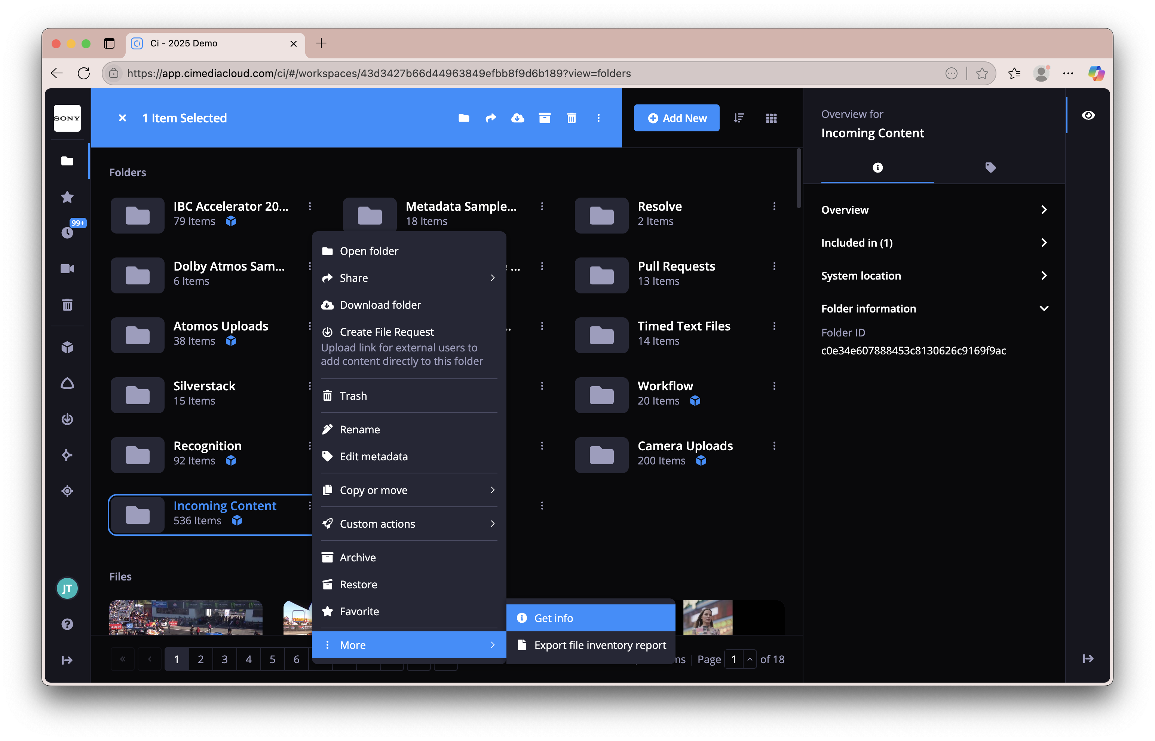The height and width of the screenshot is (741, 1155).
Task: Click trash icon in selection bar
Action: 571,118
